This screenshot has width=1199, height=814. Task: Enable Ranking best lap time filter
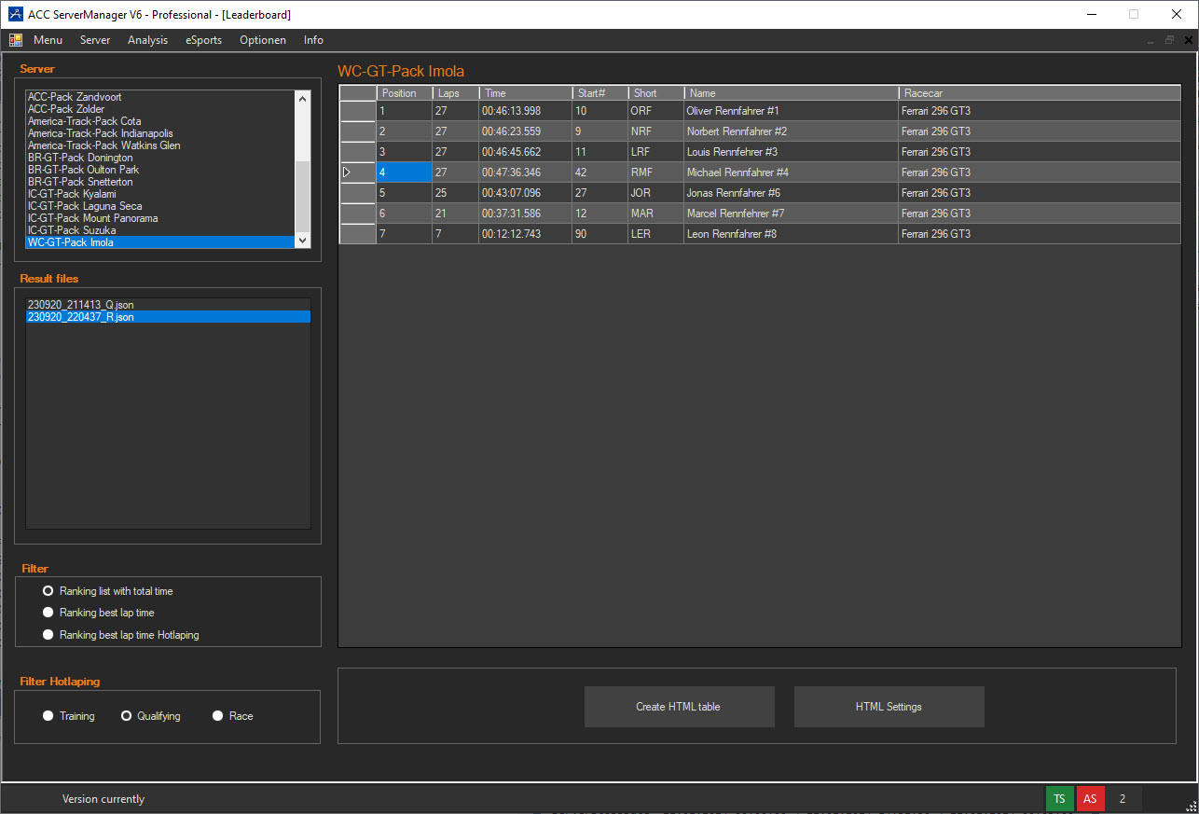[48, 613]
